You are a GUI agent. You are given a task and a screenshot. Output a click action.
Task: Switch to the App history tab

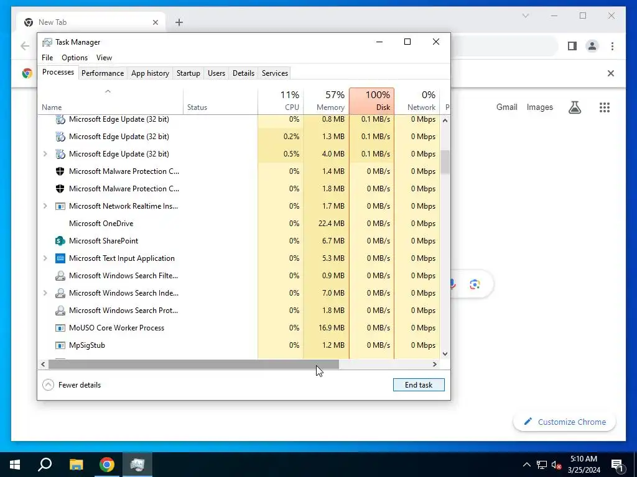150,73
